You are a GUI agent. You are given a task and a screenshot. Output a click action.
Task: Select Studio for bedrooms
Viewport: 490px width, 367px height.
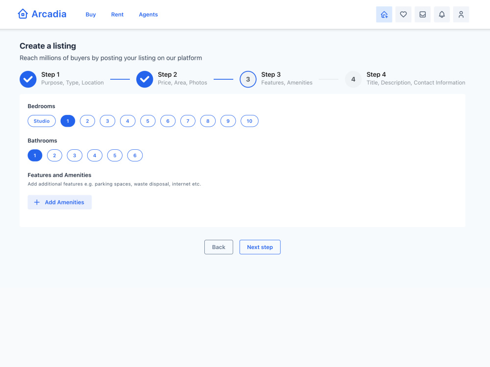coord(42,121)
